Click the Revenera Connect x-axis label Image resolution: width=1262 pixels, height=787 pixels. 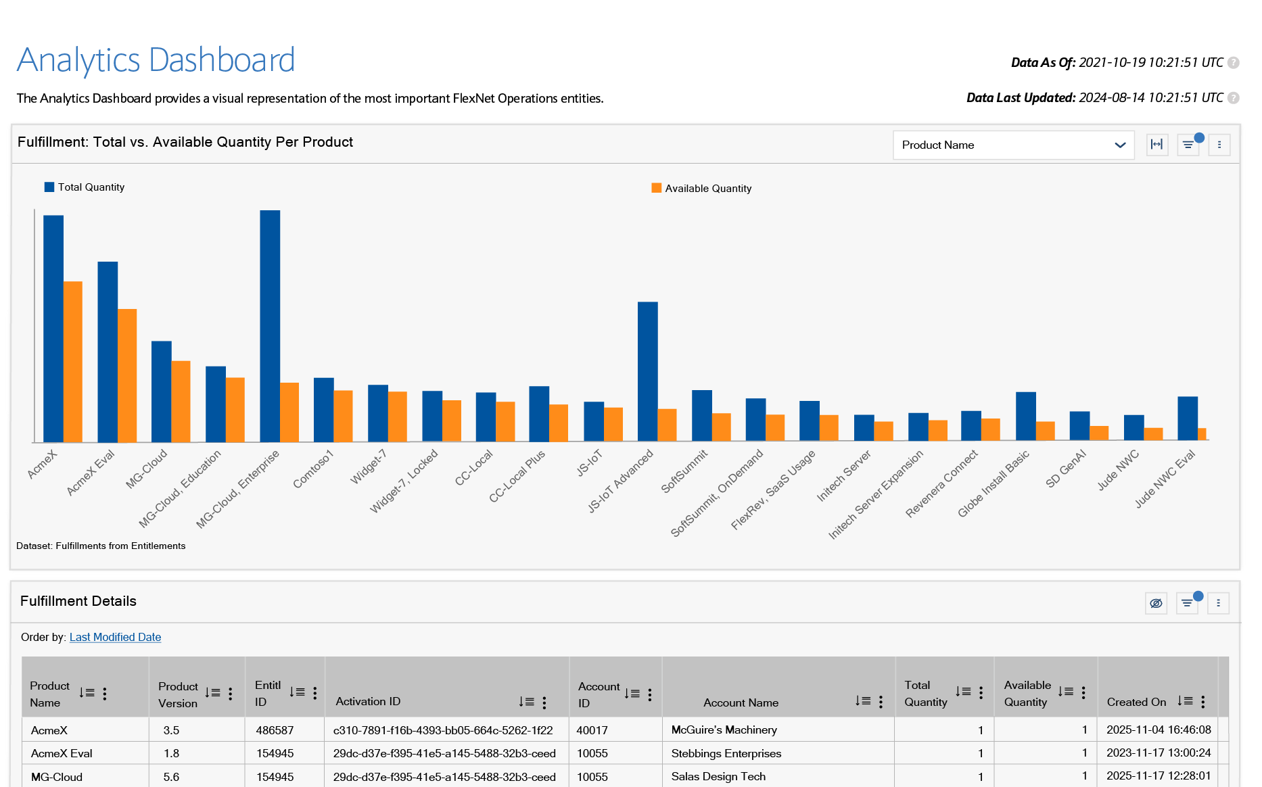(x=941, y=484)
